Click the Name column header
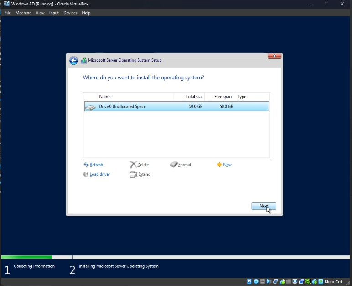 pos(135,97)
